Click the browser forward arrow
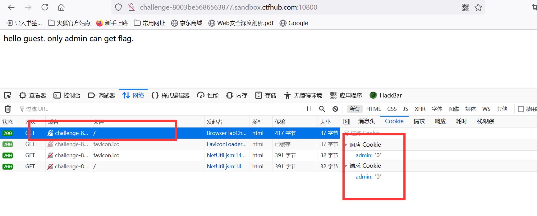 pyautogui.click(x=28, y=7)
